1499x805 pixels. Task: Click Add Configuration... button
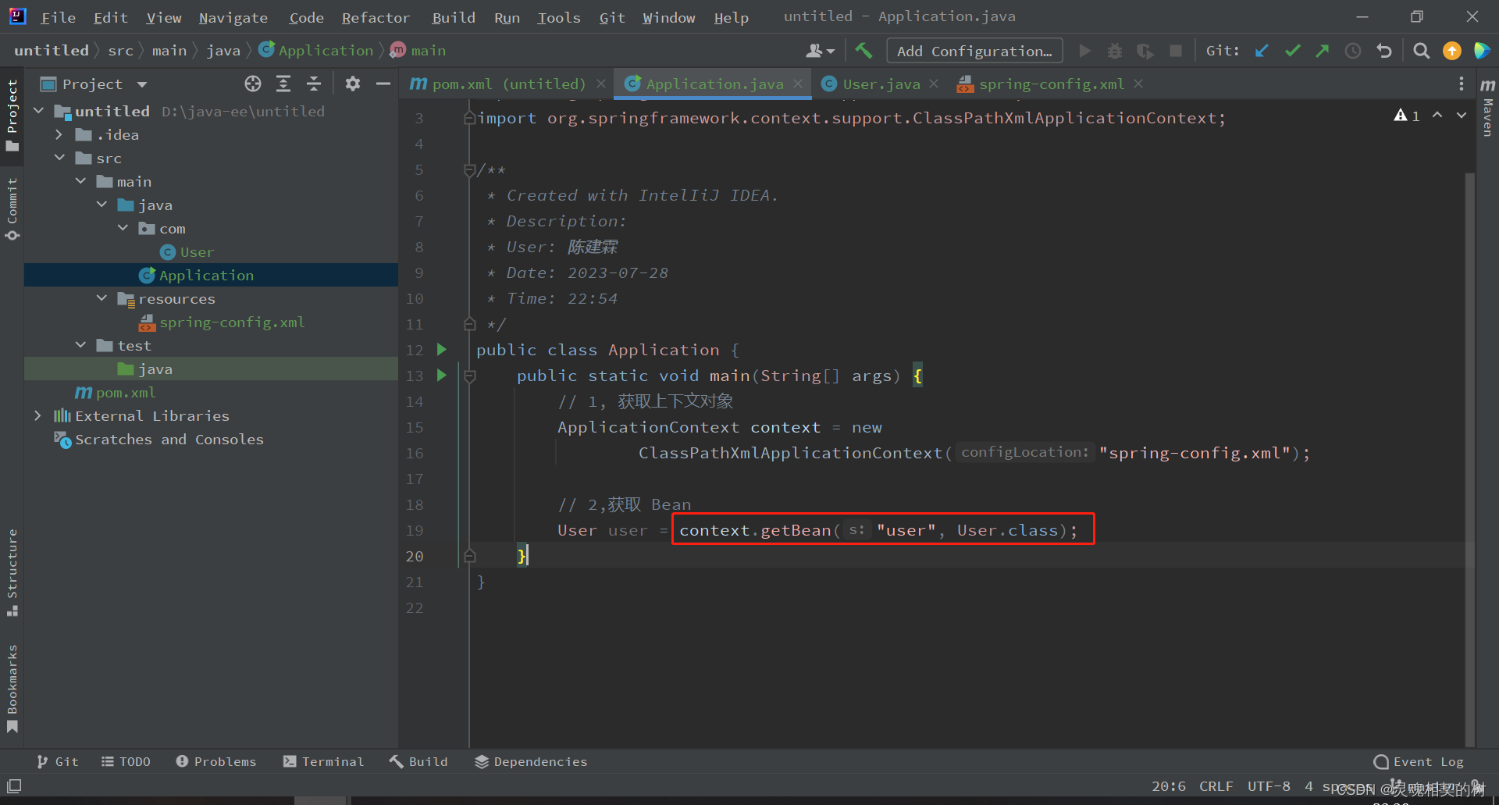[x=974, y=51]
